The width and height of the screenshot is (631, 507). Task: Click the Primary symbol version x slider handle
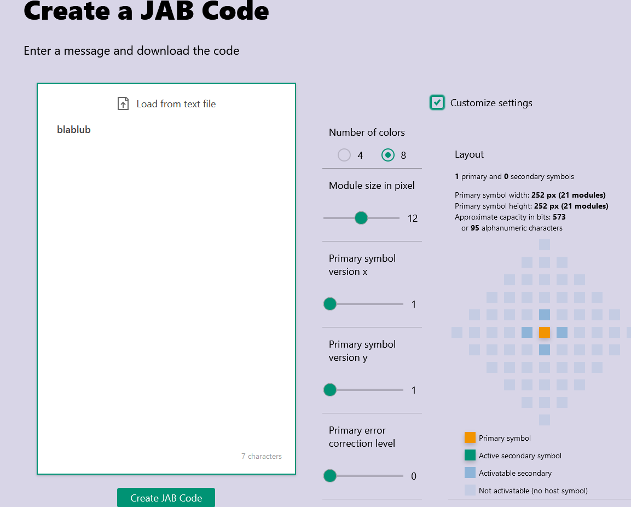point(330,304)
